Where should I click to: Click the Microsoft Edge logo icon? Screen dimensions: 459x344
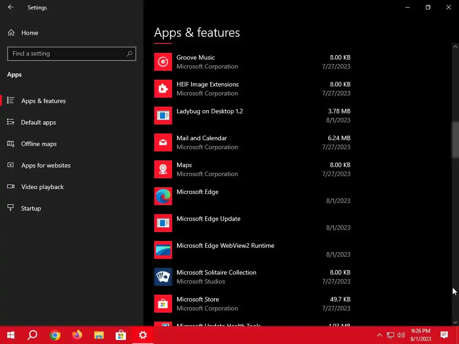[x=163, y=196]
